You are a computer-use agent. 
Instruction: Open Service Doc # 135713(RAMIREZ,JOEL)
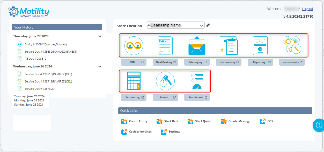(48, 81)
